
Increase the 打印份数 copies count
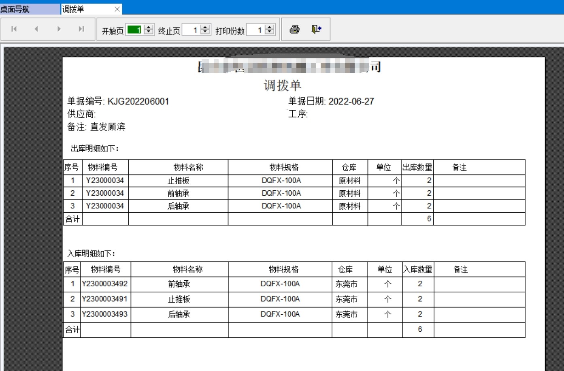(x=270, y=27)
